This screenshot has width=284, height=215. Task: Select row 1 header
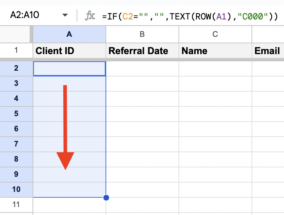click(16, 50)
